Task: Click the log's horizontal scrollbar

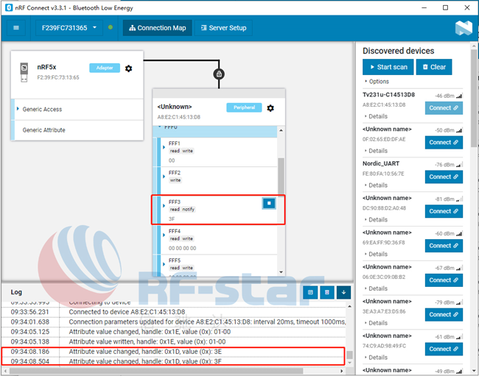Action: coord(155,371)
